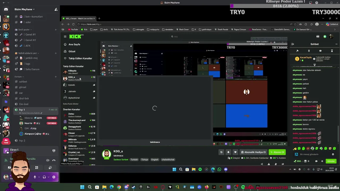Collapse the Evrium category
Viewport: 340px width, 191px height.
(19, 77)
